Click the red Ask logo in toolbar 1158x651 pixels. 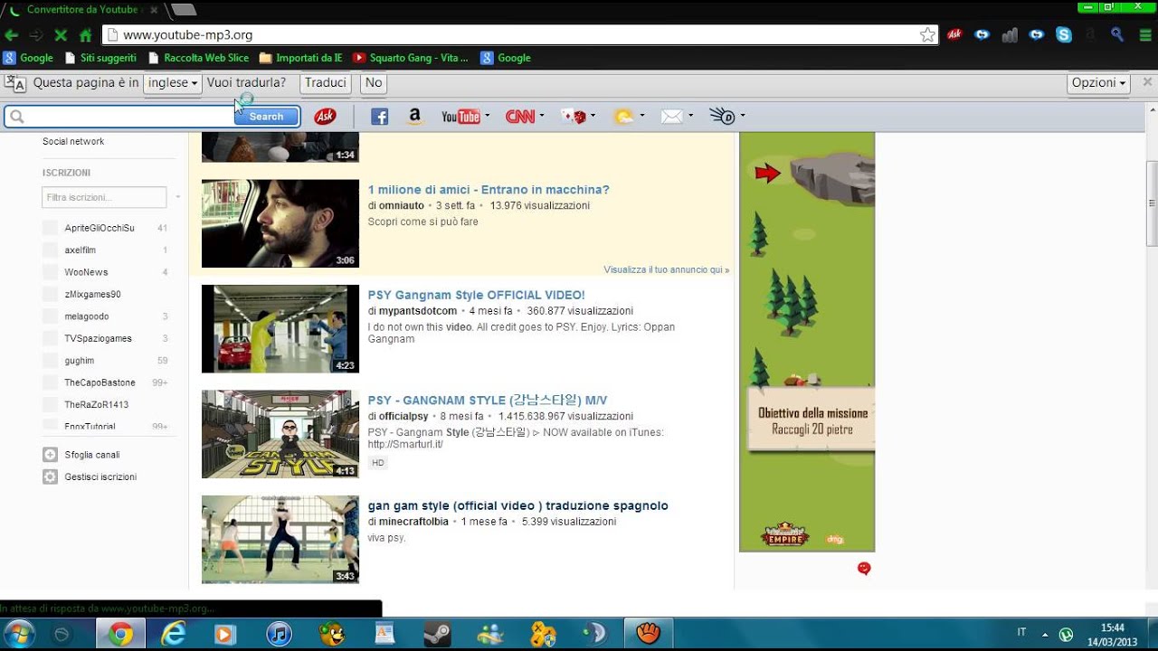click(x=326, y=116)
